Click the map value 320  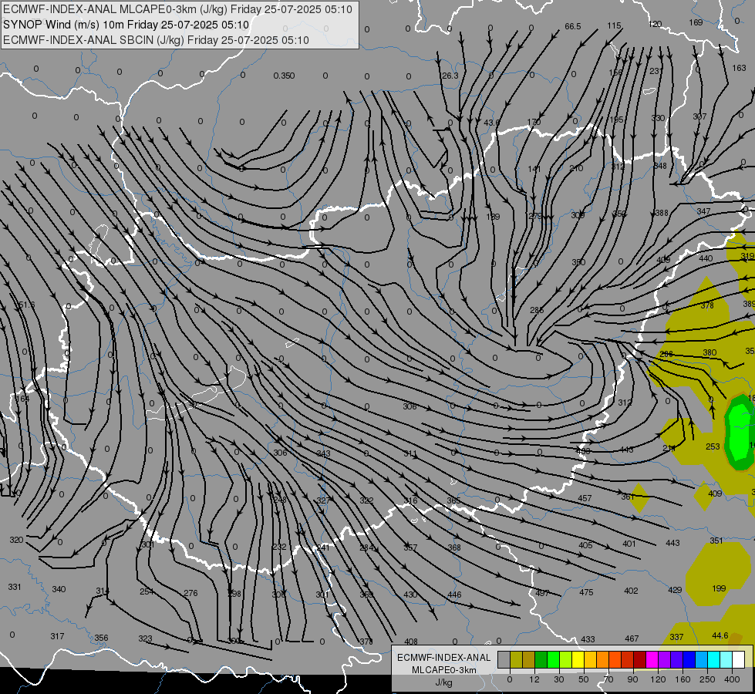coord(16,540)
